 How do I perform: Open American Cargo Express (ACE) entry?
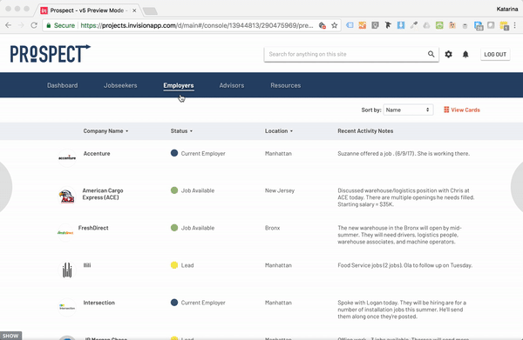pos(103,194)
